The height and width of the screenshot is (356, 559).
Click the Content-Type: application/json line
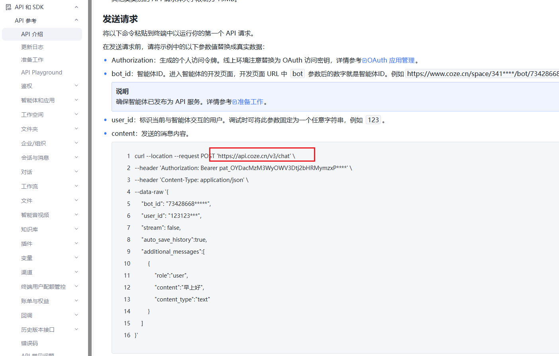(191, 180)
